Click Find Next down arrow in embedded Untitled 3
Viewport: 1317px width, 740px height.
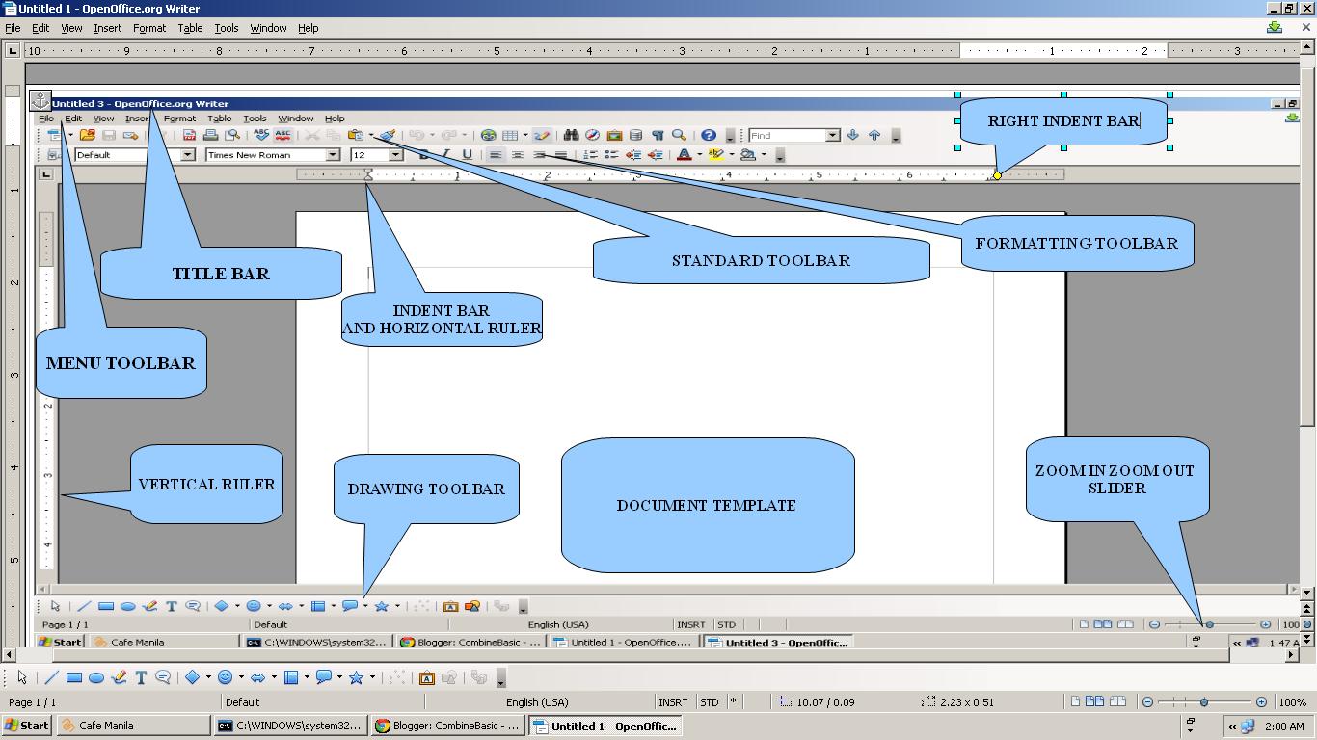point(852,136)
